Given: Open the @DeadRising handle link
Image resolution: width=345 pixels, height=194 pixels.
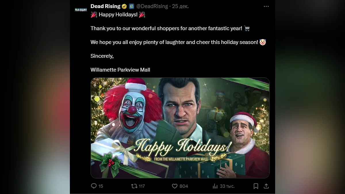Looking at the screenshot, I should coord(152,6).
